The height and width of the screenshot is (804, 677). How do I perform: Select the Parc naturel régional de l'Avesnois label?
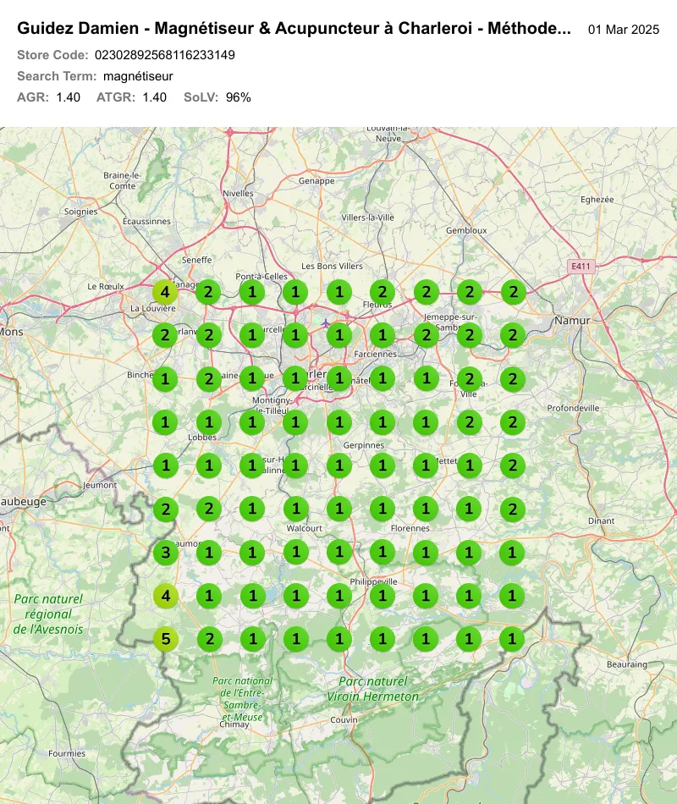48,614
